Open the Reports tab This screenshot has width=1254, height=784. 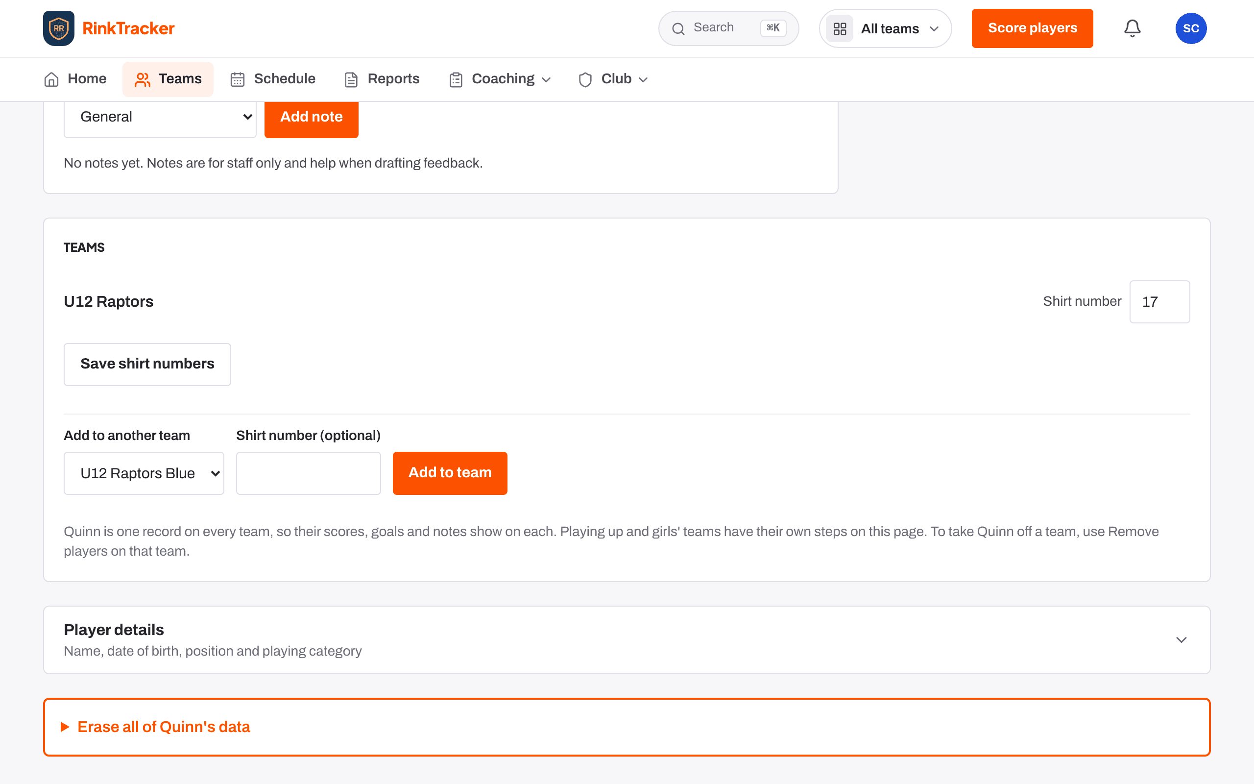[x=382, y=79]
